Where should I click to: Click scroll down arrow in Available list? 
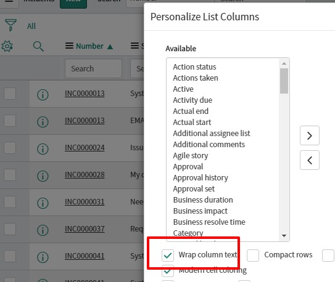click(x=284, y=236)
